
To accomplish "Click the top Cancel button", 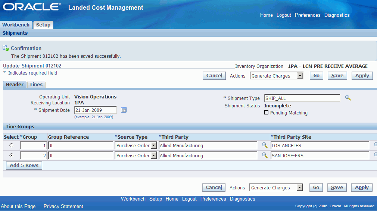I will 214,76.
